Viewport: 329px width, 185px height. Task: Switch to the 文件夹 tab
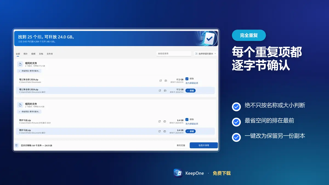point(50,54)
